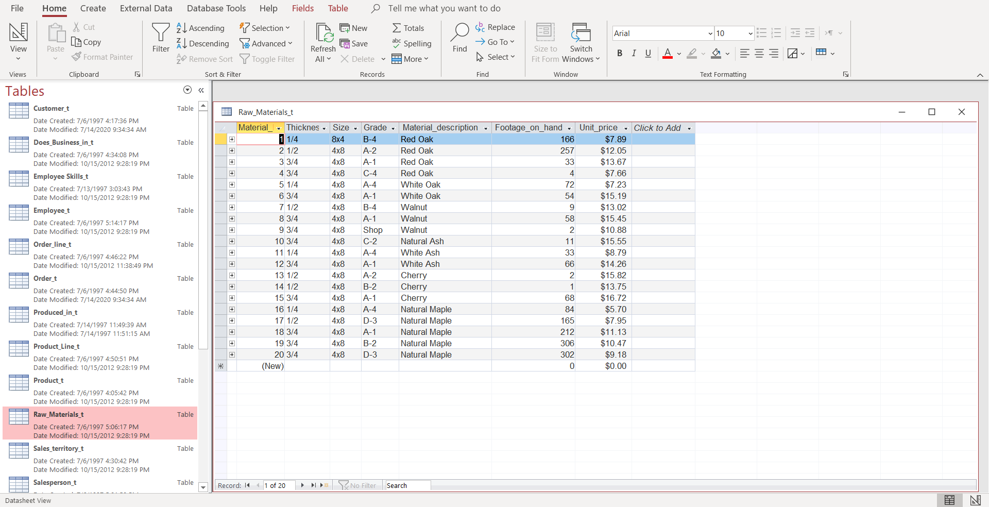Collapse the navigation pane with shutter button
This screenshot has width=989, height=507.
(x=201, y=90)
